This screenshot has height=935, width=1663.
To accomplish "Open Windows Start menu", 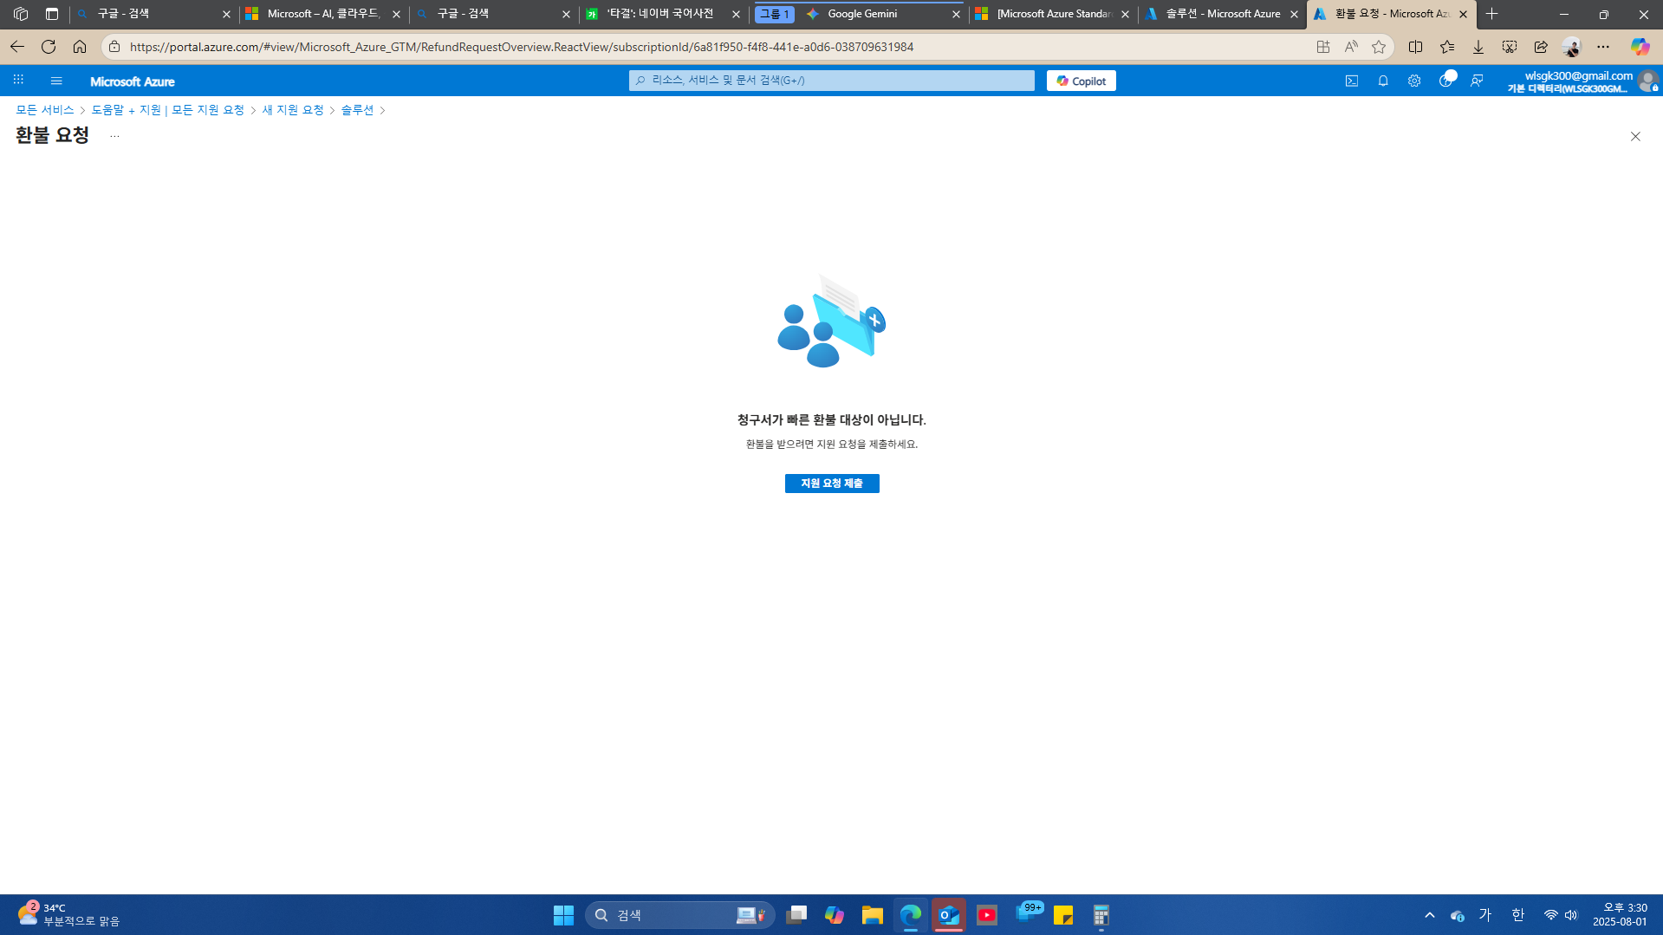I will click(x=563, y=915).
